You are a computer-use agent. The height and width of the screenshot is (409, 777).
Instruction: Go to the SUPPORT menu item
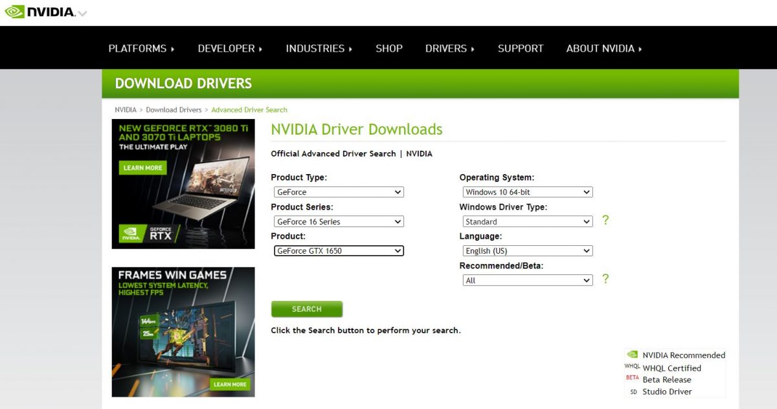point(521,49)
